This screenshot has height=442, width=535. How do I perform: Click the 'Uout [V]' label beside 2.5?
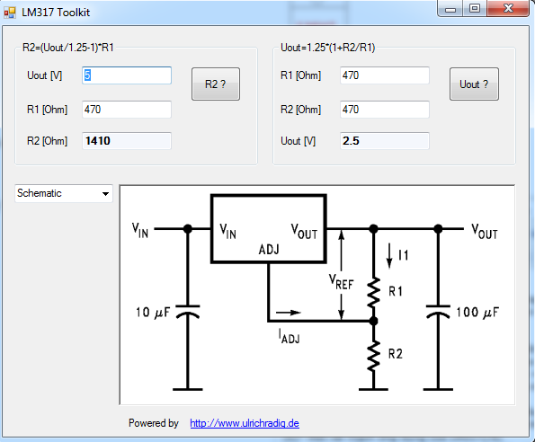click(298, 141)
